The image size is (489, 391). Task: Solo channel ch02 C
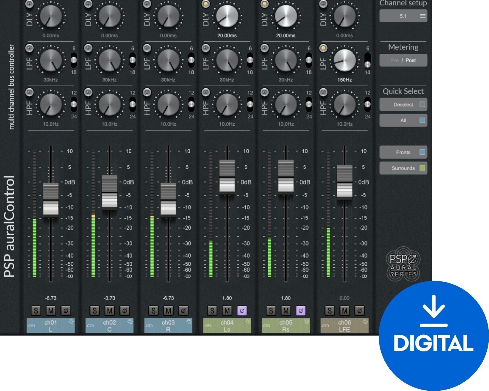tap(95, 311)
